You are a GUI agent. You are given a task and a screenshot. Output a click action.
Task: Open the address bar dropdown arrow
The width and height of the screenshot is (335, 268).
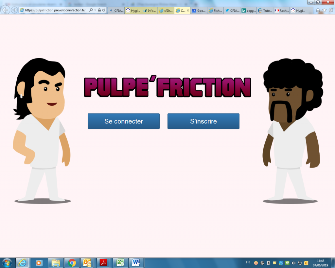click(95, 10)
